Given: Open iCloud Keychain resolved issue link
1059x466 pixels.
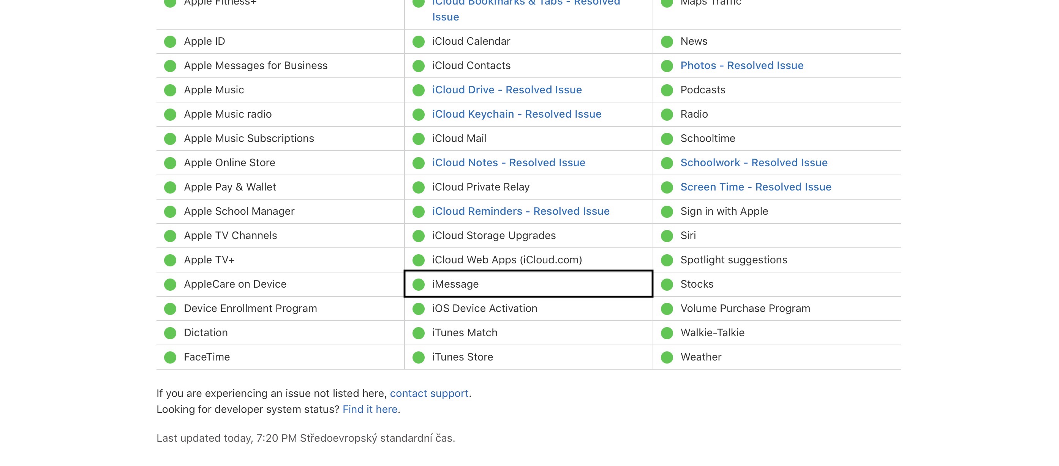Looking at the screenshot, I should pyautogui.click(x=517, y=114).
